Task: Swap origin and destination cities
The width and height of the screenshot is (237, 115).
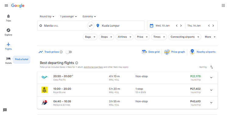Action: click(x=91, y=26)
